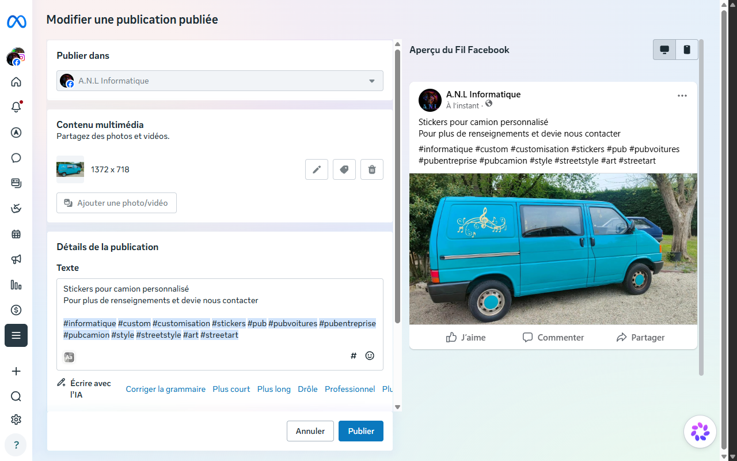
Task: Expand the A.N.L Informatique publish dropdown
Action: [220, 81]
